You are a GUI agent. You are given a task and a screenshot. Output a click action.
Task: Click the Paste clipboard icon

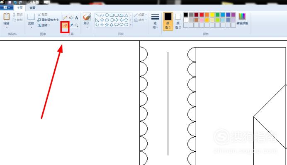point(6,17)
